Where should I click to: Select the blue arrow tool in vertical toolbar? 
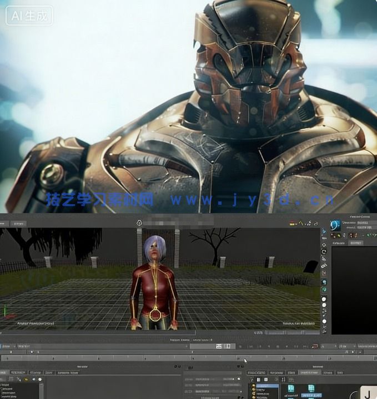point(324,231)
